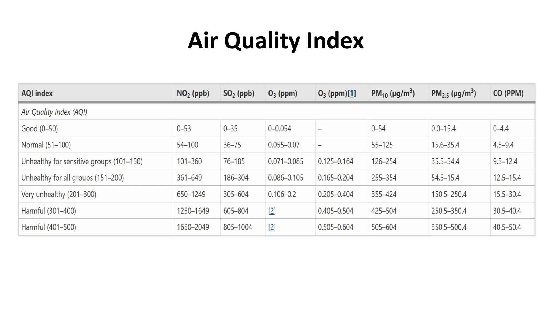
Task: Open the [2] link in Harmful (401–500) row
Action: [x=272, y=227]
